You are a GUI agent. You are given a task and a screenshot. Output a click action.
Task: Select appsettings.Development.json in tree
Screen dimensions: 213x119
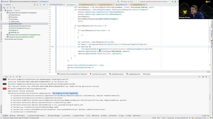coord(20,26)
